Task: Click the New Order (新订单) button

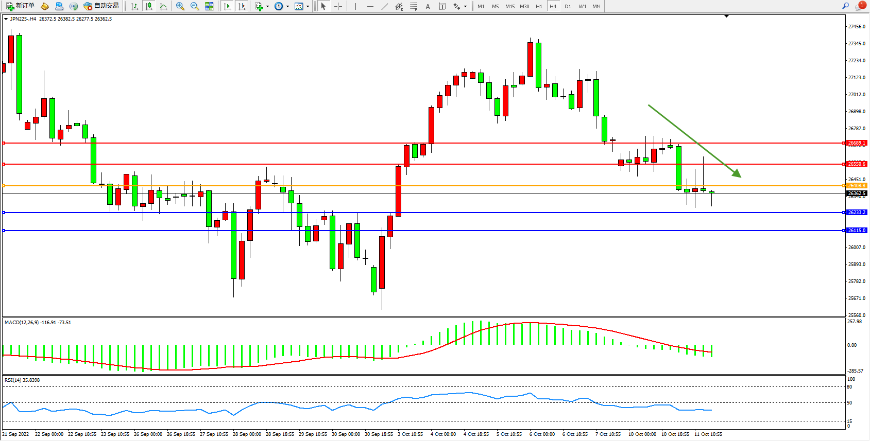Action: click(x=21, y=6)
